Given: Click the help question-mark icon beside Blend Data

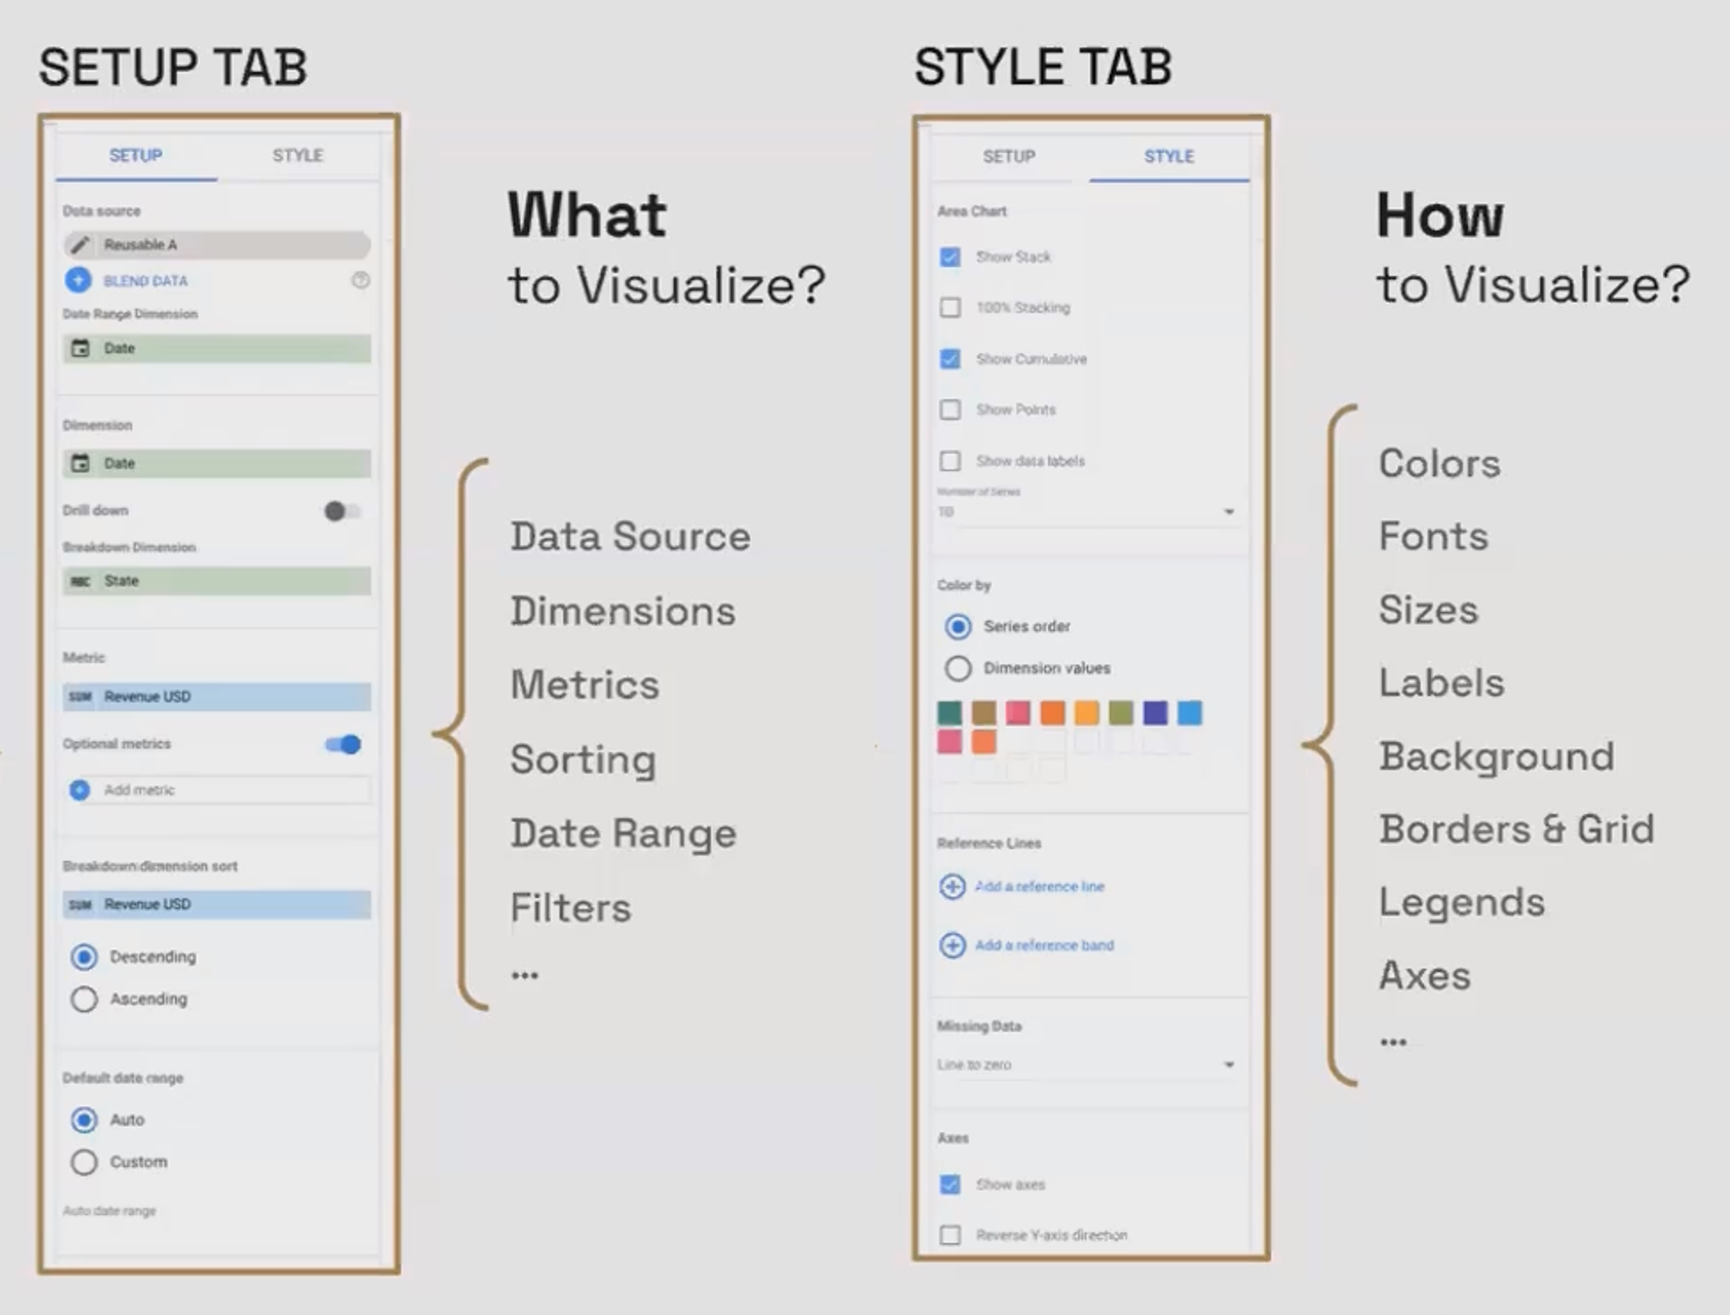Looking at the screenshot, I should [x=360, y=281].
